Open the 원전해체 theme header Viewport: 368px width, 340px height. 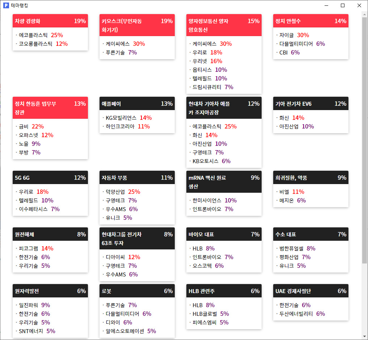(x=50, y=234)
